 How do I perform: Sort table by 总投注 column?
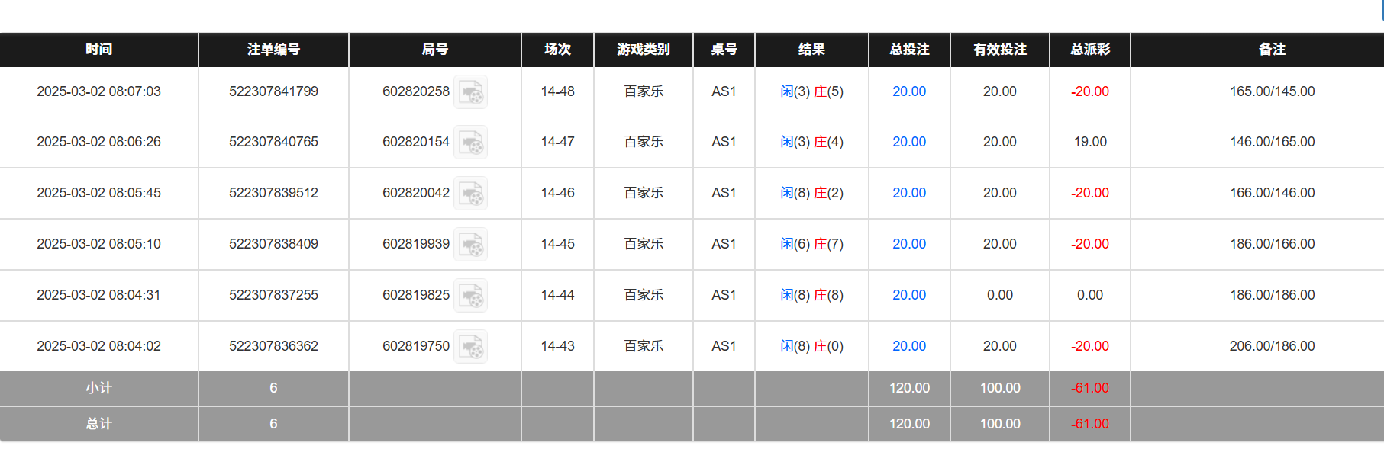click(x=908, y=50)
